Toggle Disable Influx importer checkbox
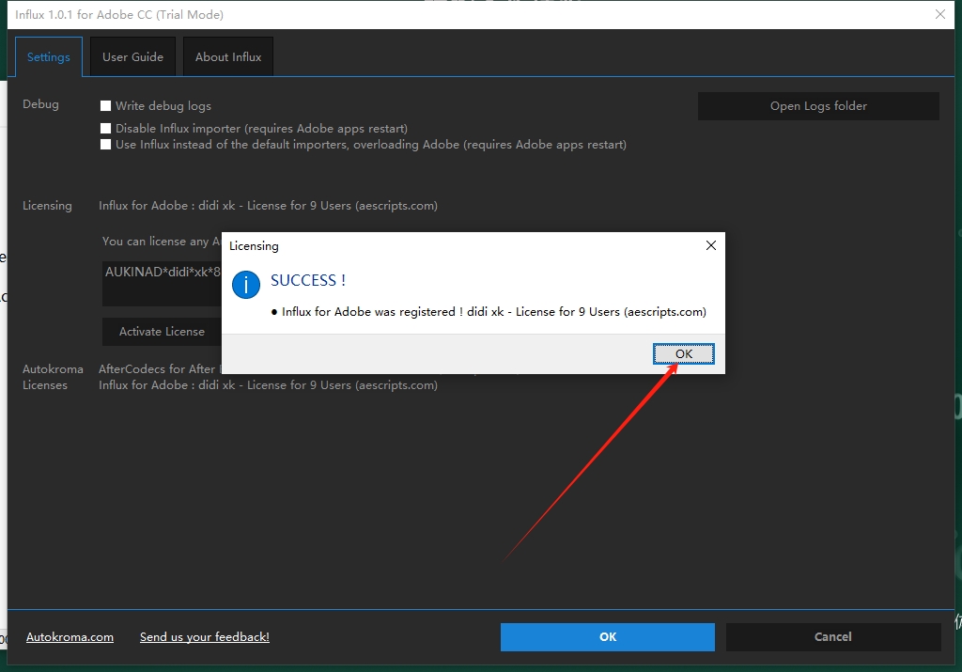 105,128
